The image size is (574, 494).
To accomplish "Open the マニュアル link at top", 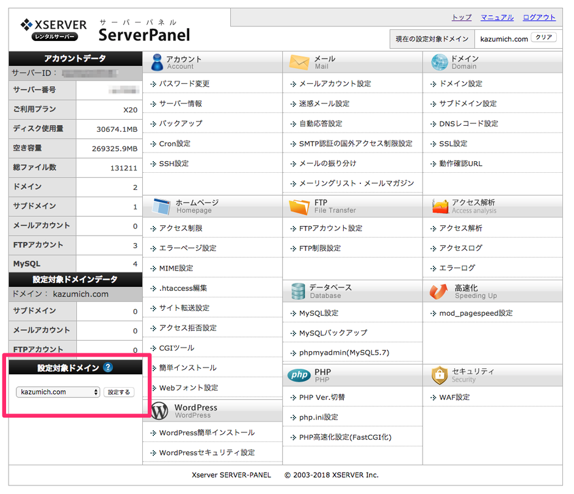I will pyautogui.click(x=497, y=18).
